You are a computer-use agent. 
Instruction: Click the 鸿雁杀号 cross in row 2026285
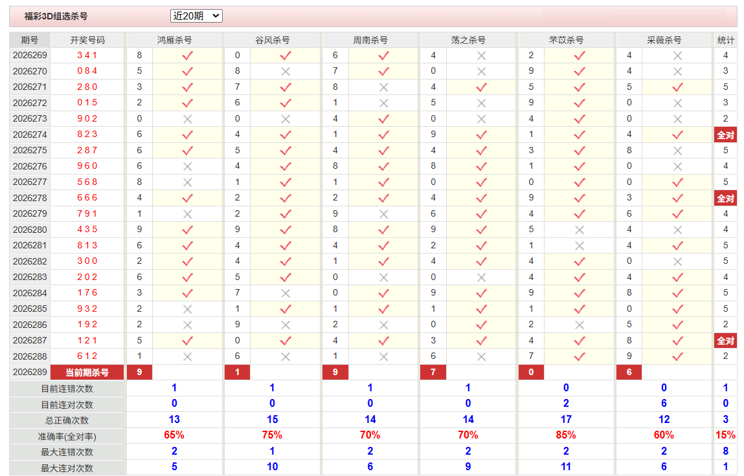tap(187, 309)
